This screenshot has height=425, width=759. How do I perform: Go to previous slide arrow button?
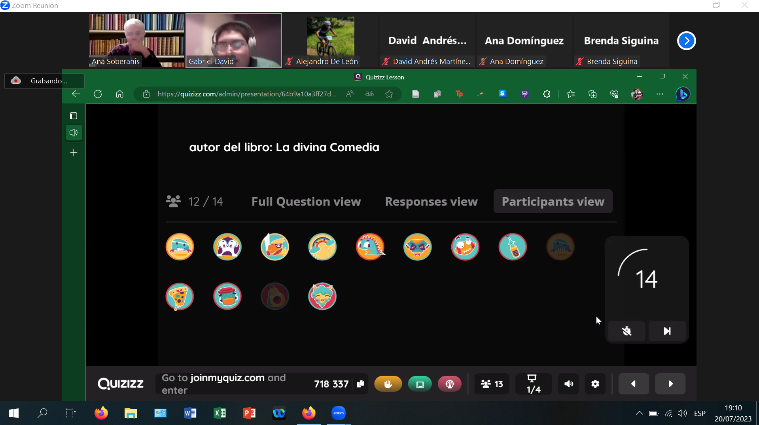point(633,384)
